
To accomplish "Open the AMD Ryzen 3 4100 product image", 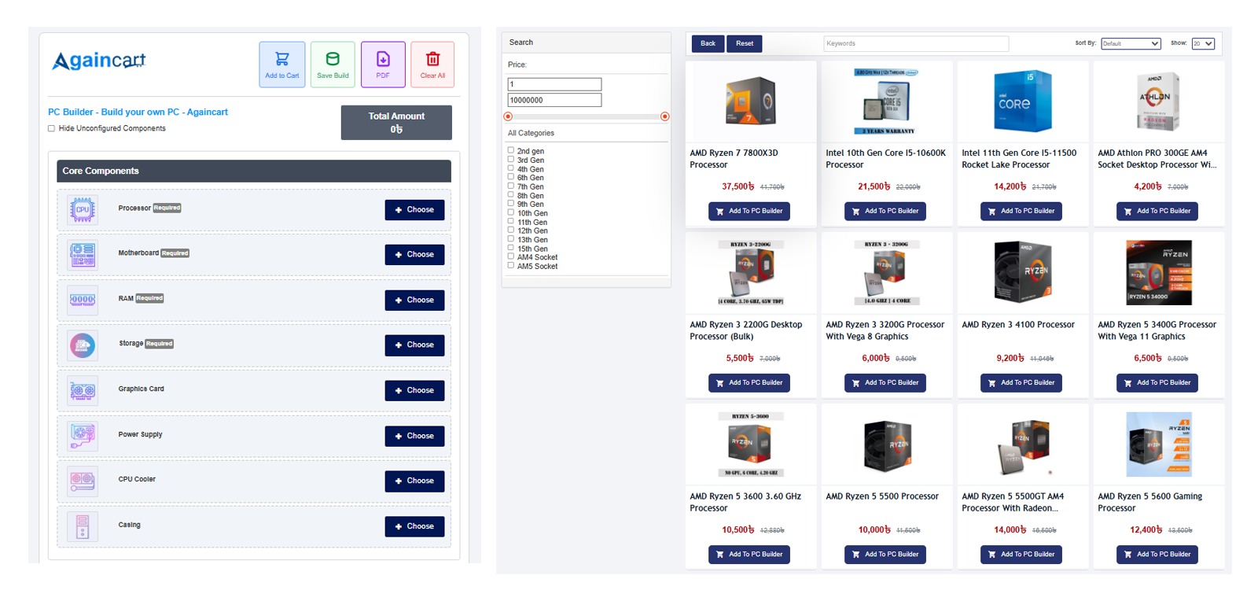I will click(1022, 272).
